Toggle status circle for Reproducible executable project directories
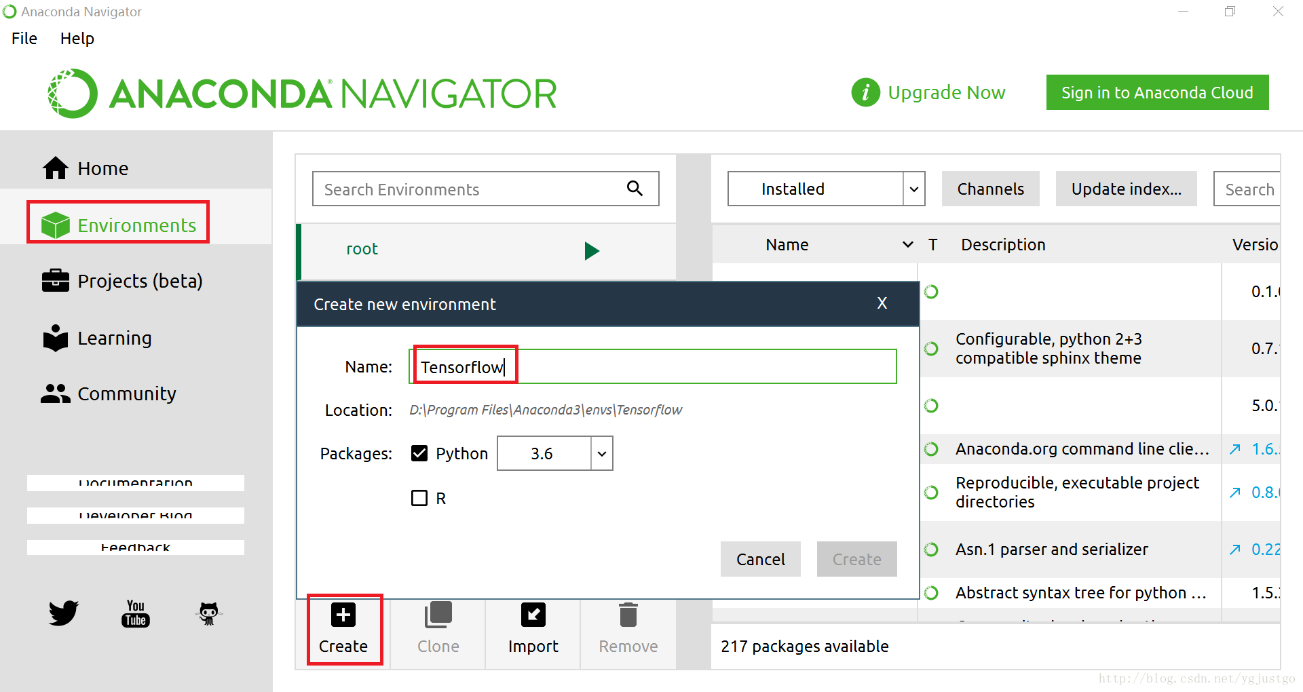Screen dimensions: 1303x692 click(931, 493)
